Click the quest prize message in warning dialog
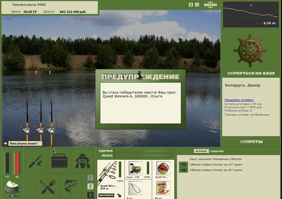Screen dimensions: 282x199 (140, 94)
